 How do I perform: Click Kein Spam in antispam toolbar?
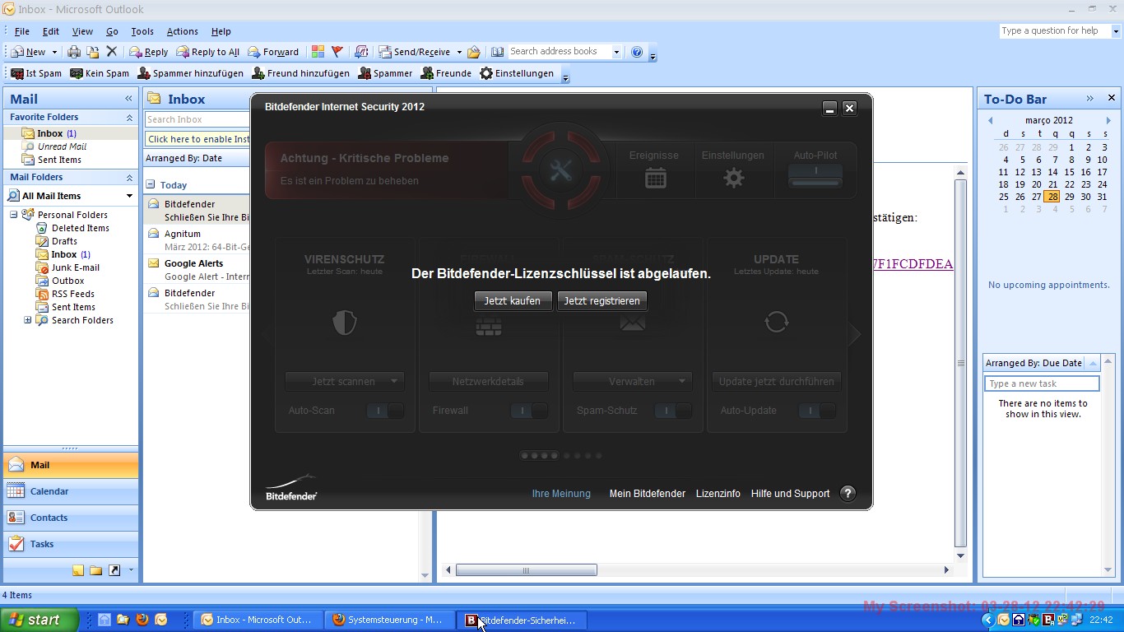(x=100, y=73)
